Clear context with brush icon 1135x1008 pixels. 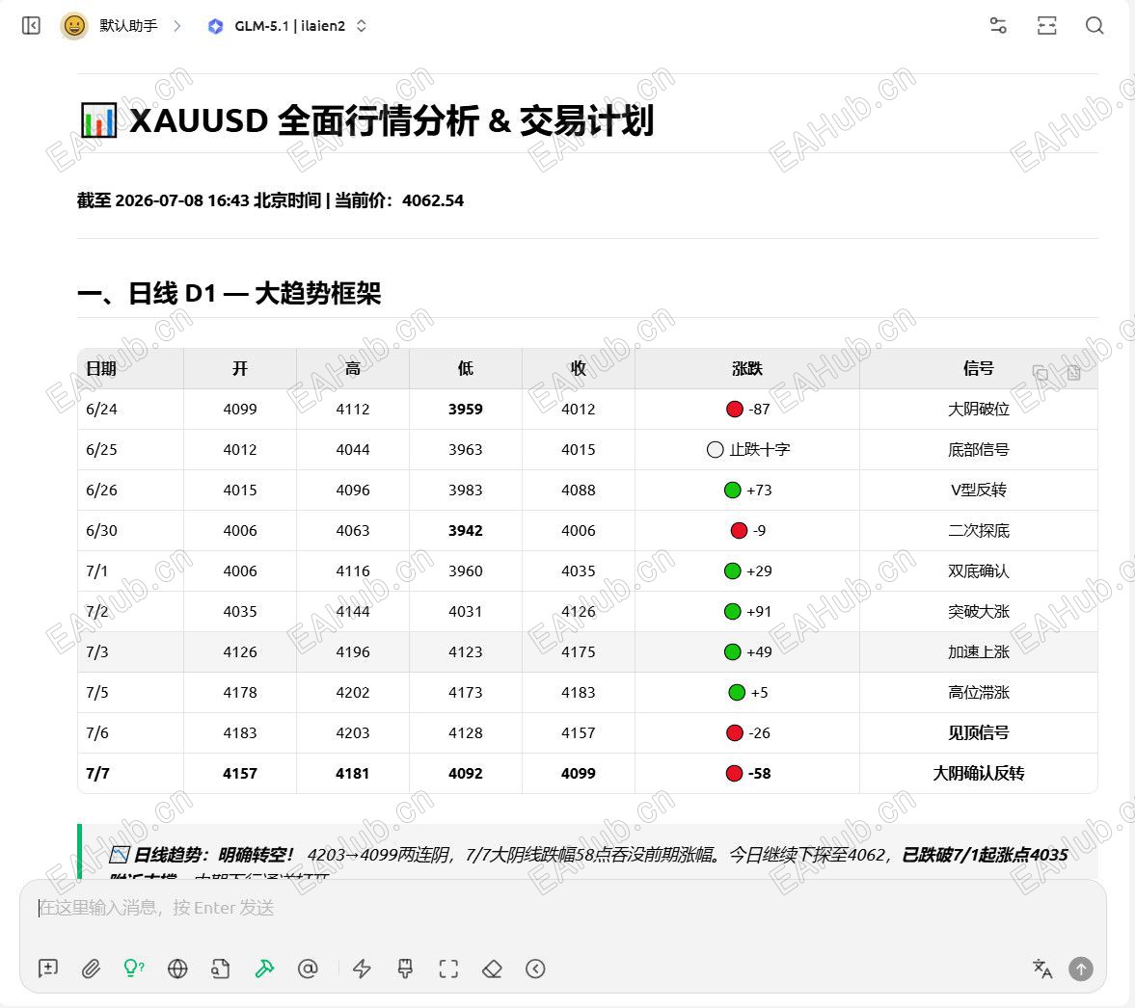tap(405, 968)
